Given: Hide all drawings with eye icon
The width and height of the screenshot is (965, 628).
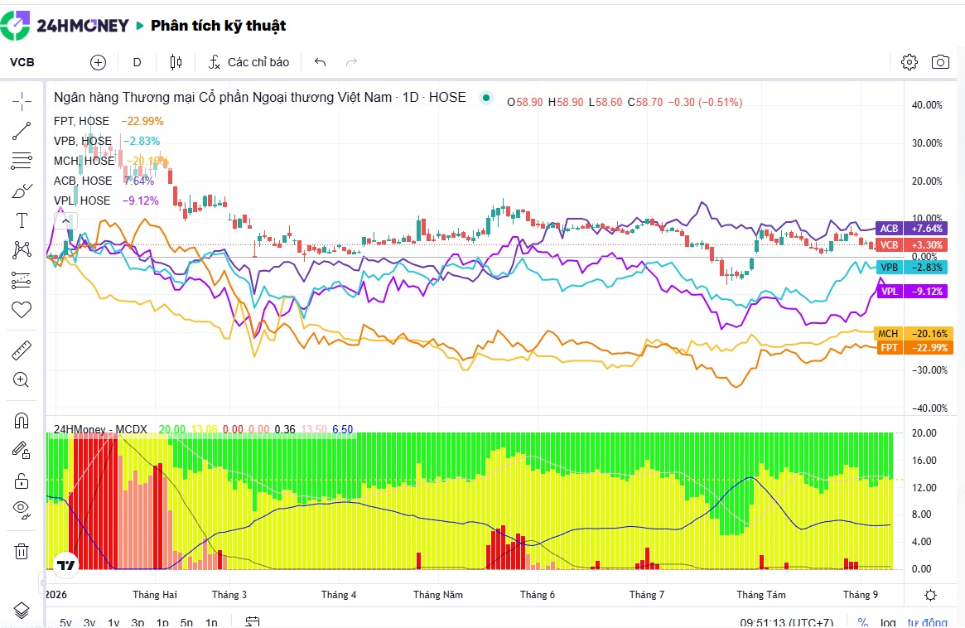Looking at the screenshot, I should coord(22,510).
